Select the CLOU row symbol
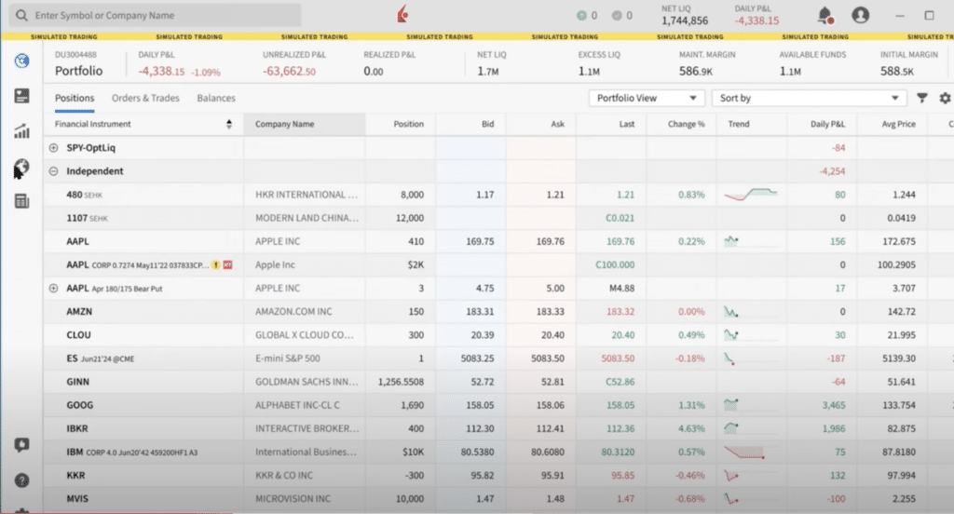This screenshot has width=954, height=514. pyautogui.click(x=78, y=335)
